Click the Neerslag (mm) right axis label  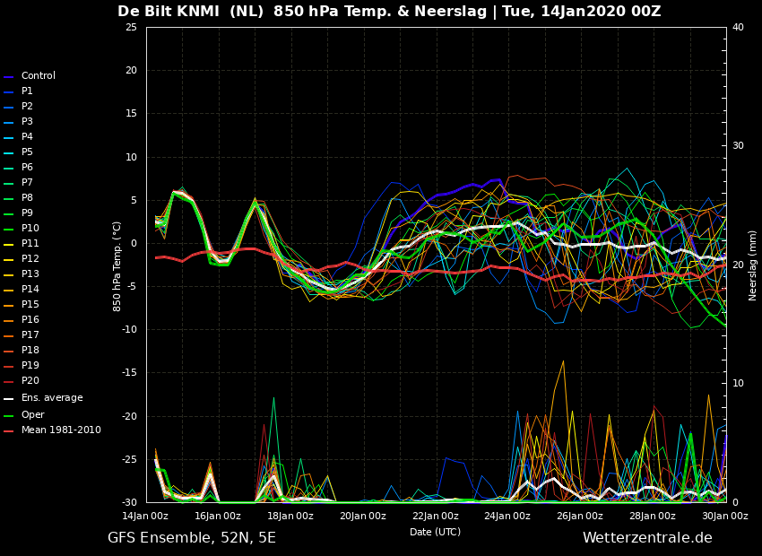tap(753, 265)
